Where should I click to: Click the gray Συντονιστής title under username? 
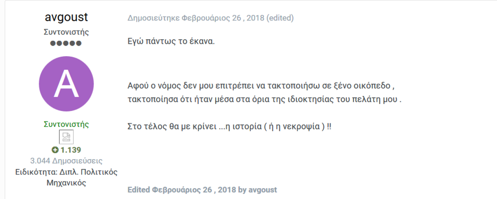[x=67, y=32]
